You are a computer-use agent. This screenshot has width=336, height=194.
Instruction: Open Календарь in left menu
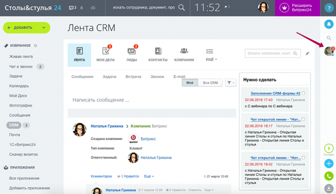[x=19, y=86]
